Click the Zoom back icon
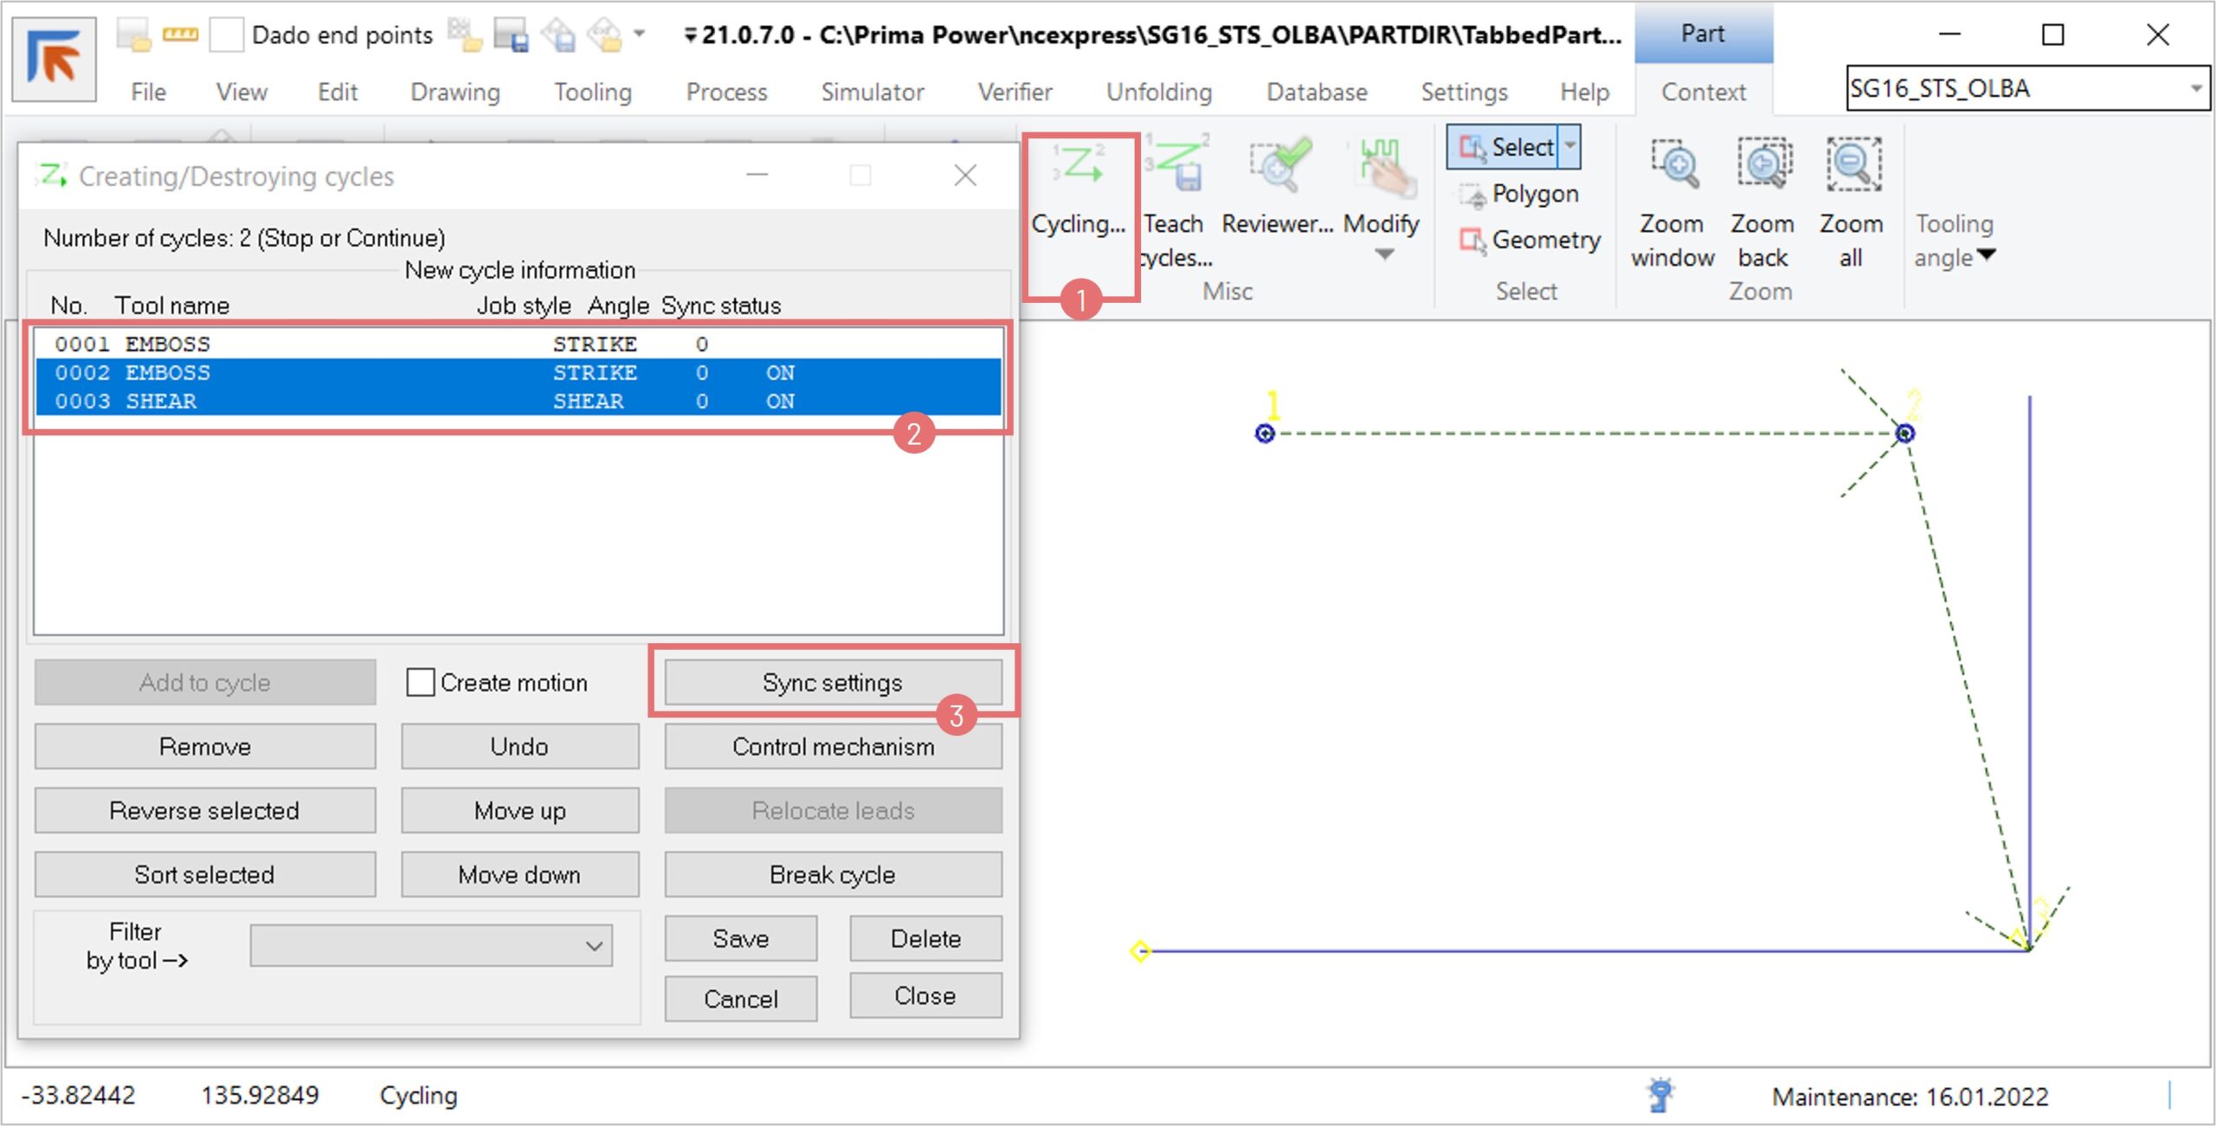Image resolution: width=2216 pixels, height=1126 pixels. [x=1762, y=164]
